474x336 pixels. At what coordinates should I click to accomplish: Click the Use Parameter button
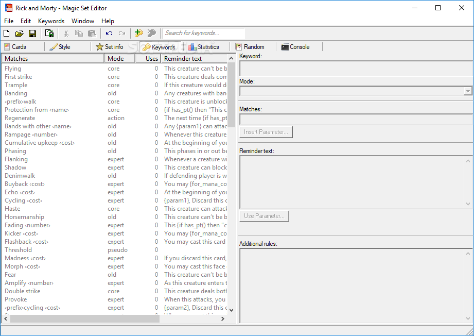tap(264, 216)
